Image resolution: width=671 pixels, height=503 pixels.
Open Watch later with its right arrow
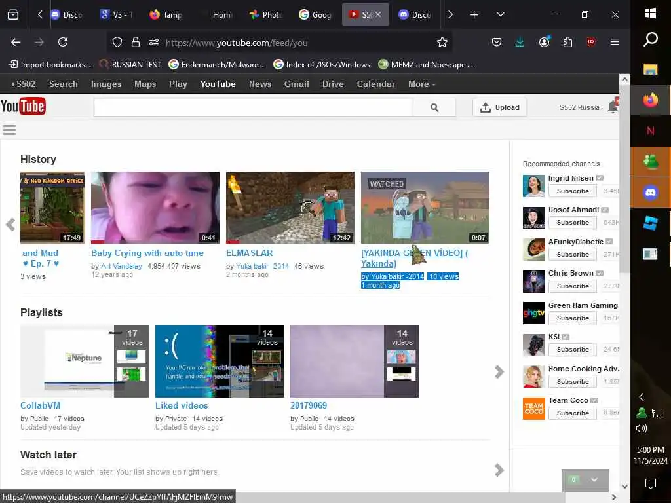tap(499, 470)
